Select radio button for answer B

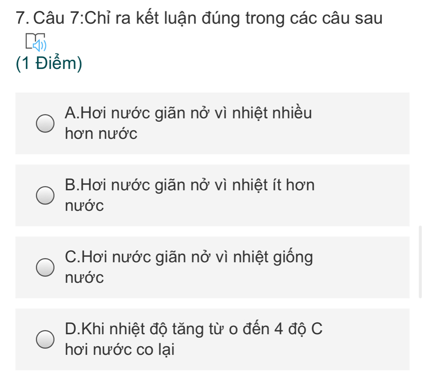[45, 195]
